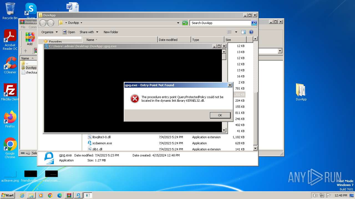The width and height of the screenshot is (355, 199).
Task: Click the Add icon in WinRAR toolbar
Action: pos(30,39)
